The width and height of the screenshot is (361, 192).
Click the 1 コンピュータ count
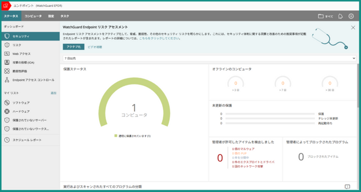click(x=134, y=110)
